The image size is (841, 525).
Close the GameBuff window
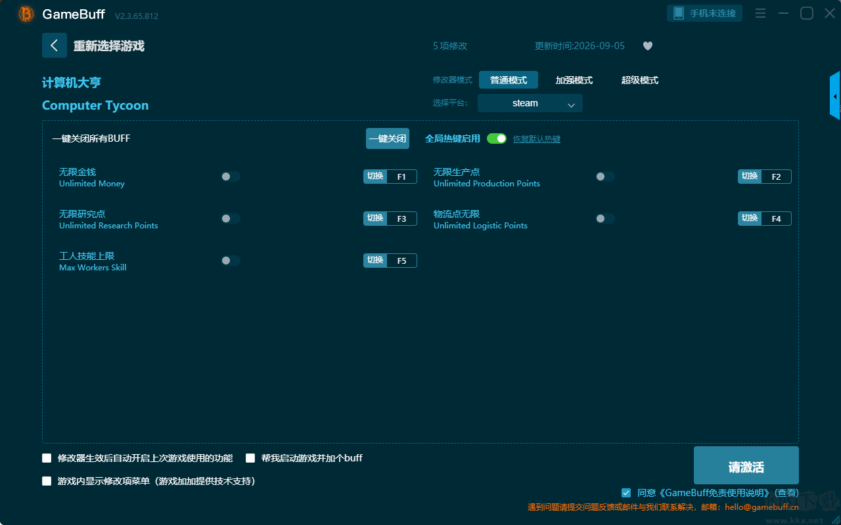(x=830, y=13)
